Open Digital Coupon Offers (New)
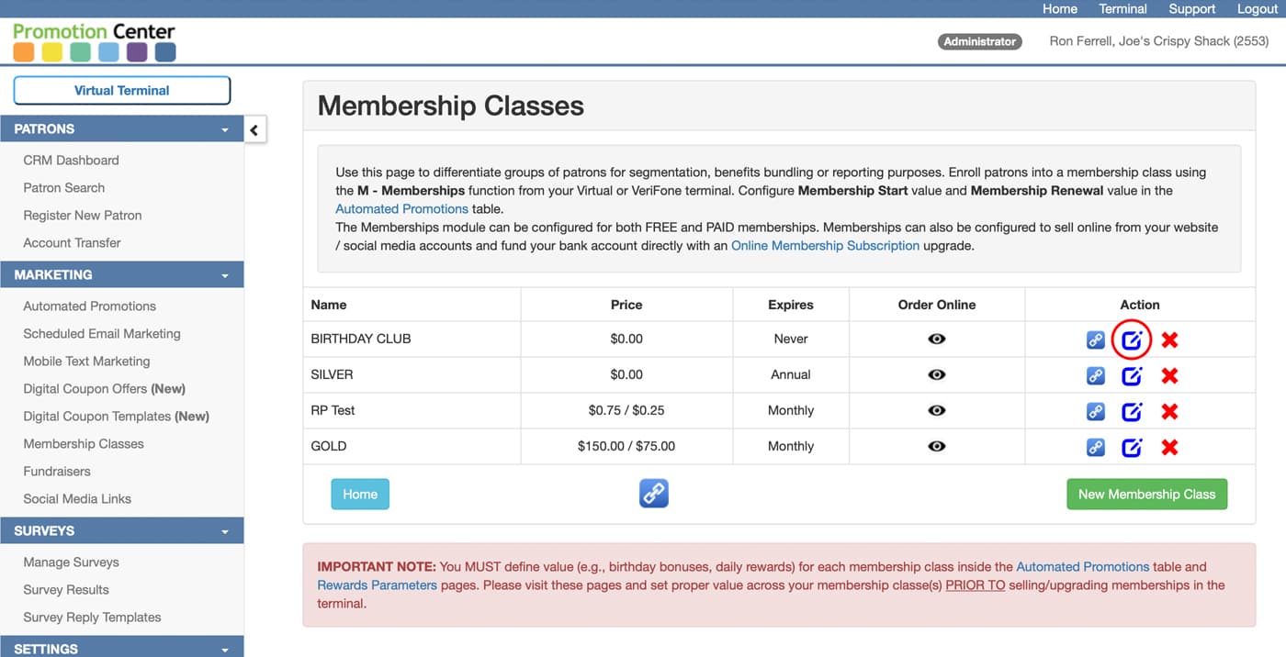 pyautogui.click(x=104, y=388)
